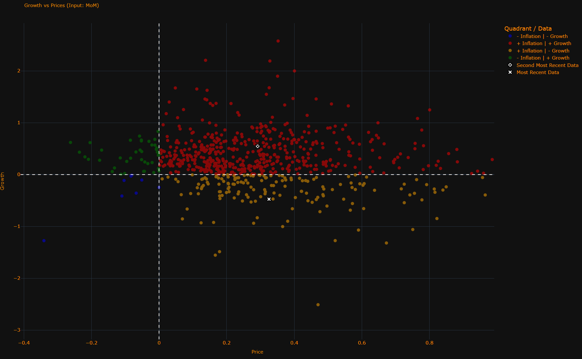582x359 pixels.
Task: Click the isolated blue point near −1.3 growth
Action: click(44, 241)
